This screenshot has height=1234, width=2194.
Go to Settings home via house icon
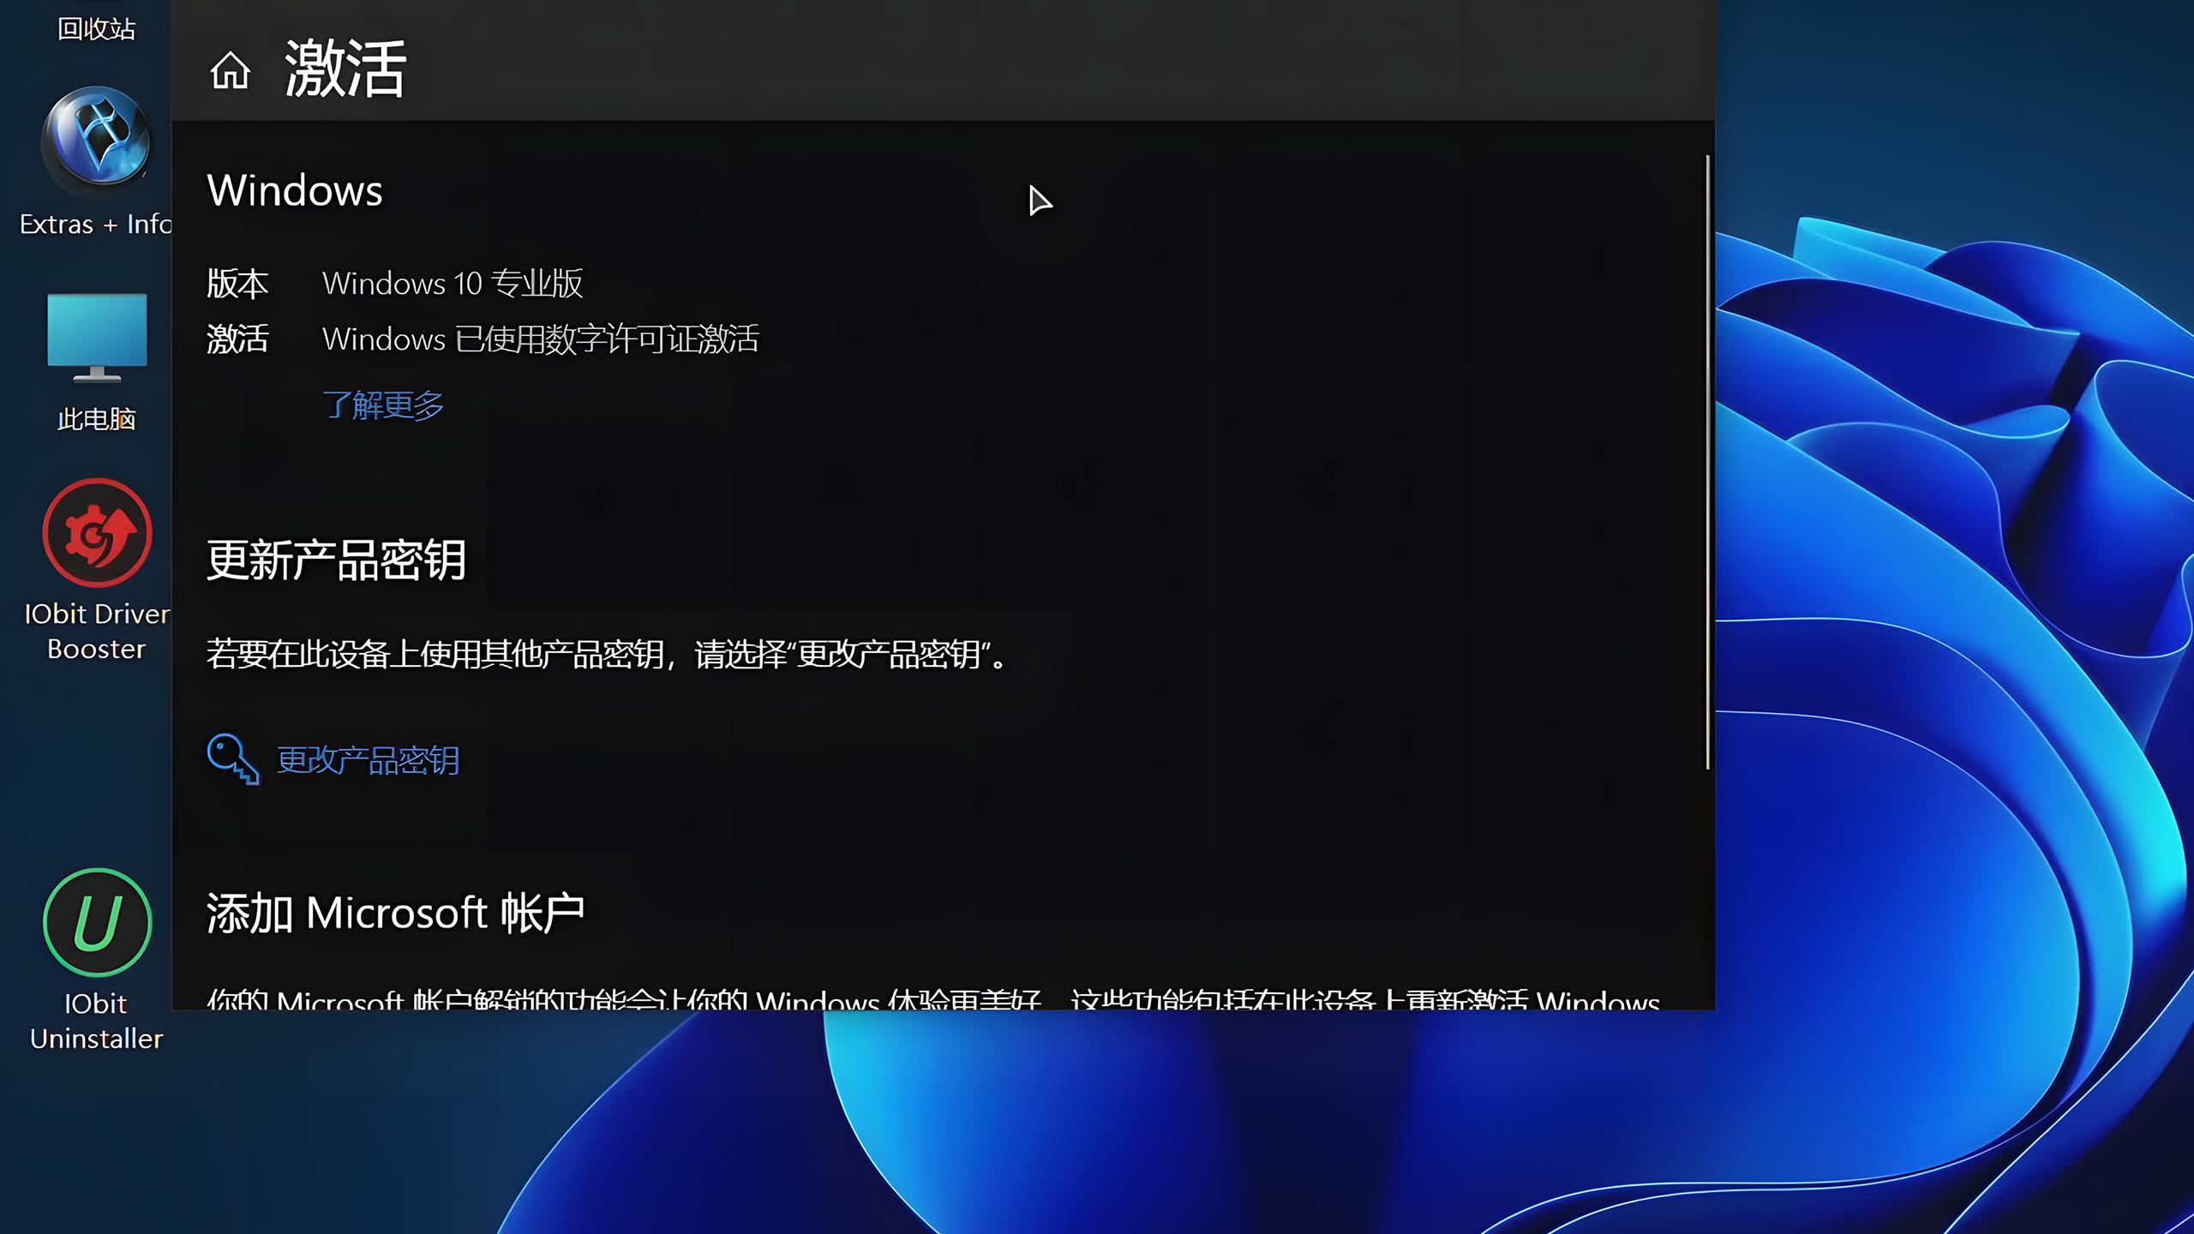click(230, 70)
